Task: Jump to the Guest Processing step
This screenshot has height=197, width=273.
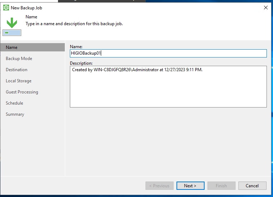Action: (22, 92)
